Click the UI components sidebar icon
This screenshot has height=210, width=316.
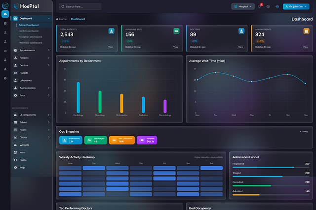tap(15, 115)
